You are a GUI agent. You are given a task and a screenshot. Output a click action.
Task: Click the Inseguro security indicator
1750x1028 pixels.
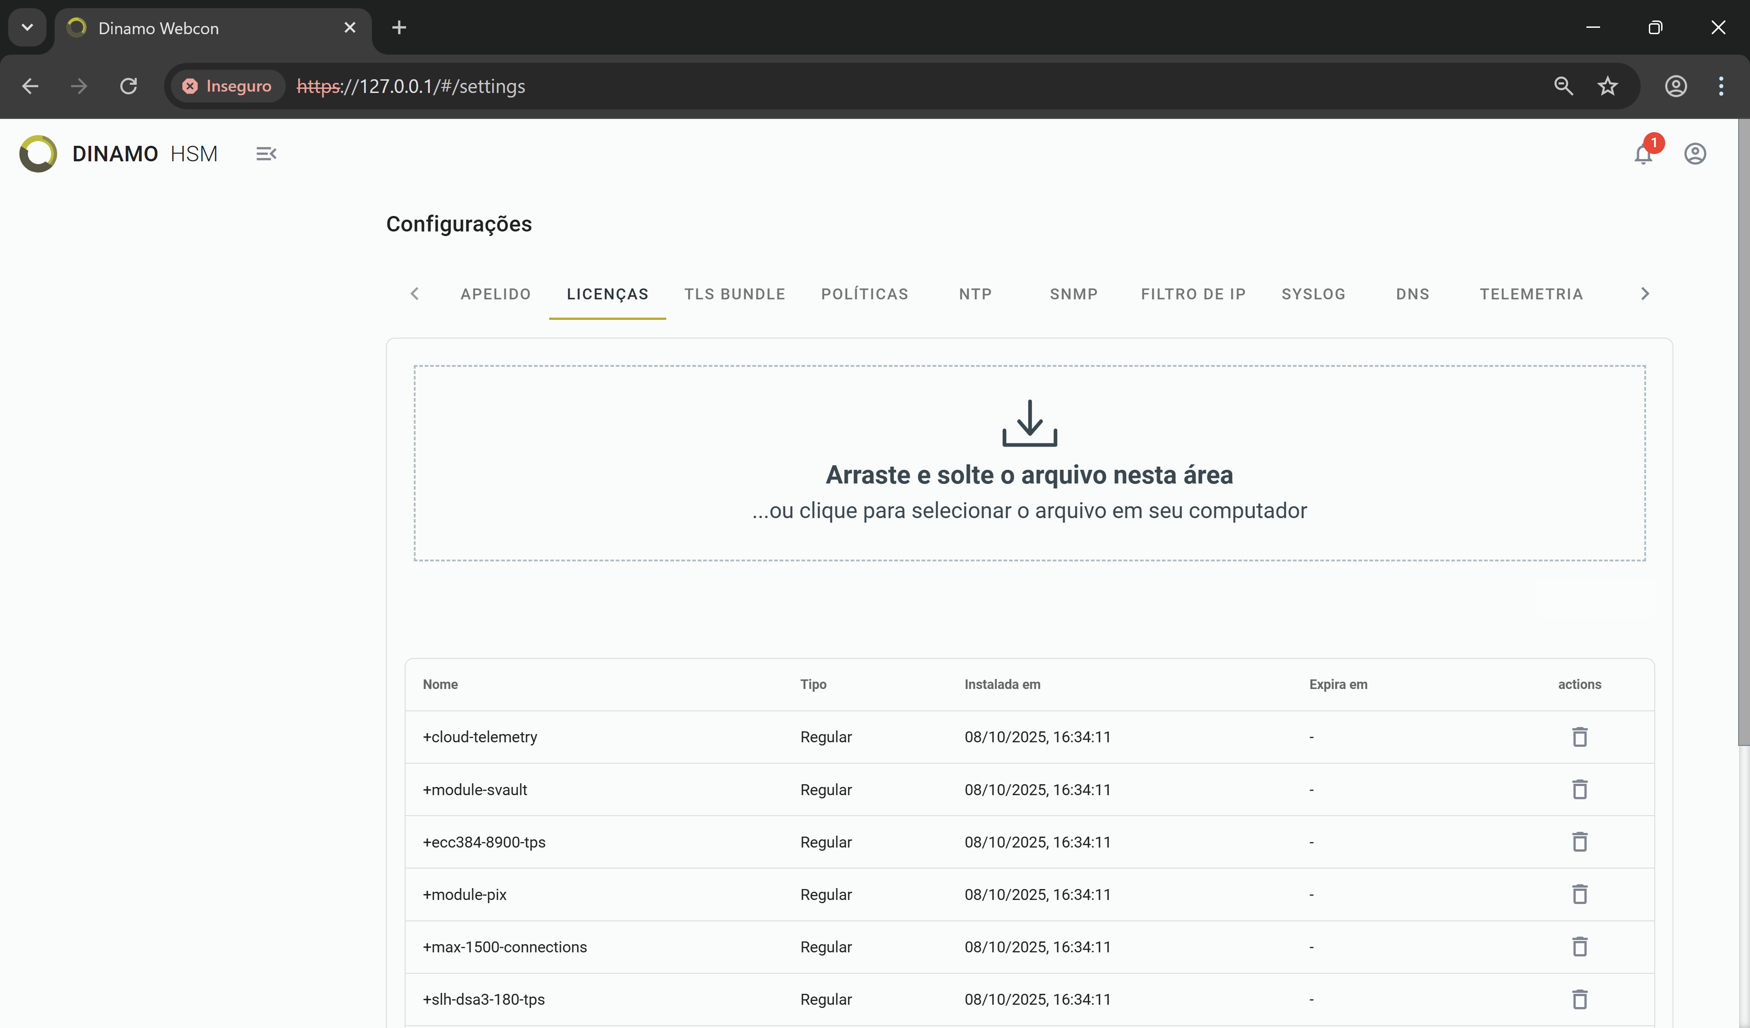pos(227,86)
